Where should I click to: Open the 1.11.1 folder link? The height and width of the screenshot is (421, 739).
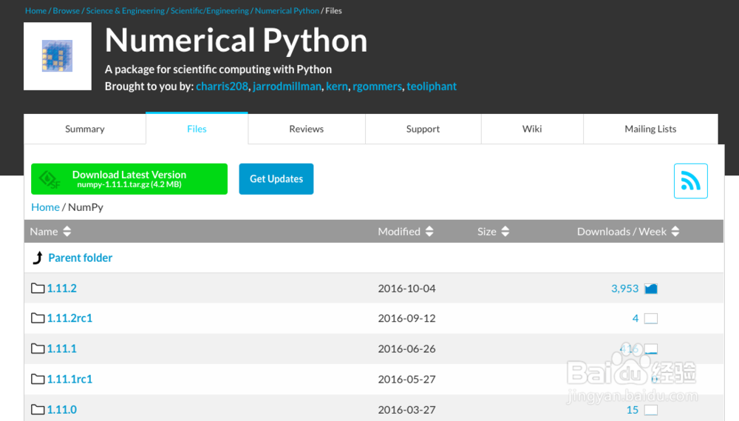click(x=62, y=348)
